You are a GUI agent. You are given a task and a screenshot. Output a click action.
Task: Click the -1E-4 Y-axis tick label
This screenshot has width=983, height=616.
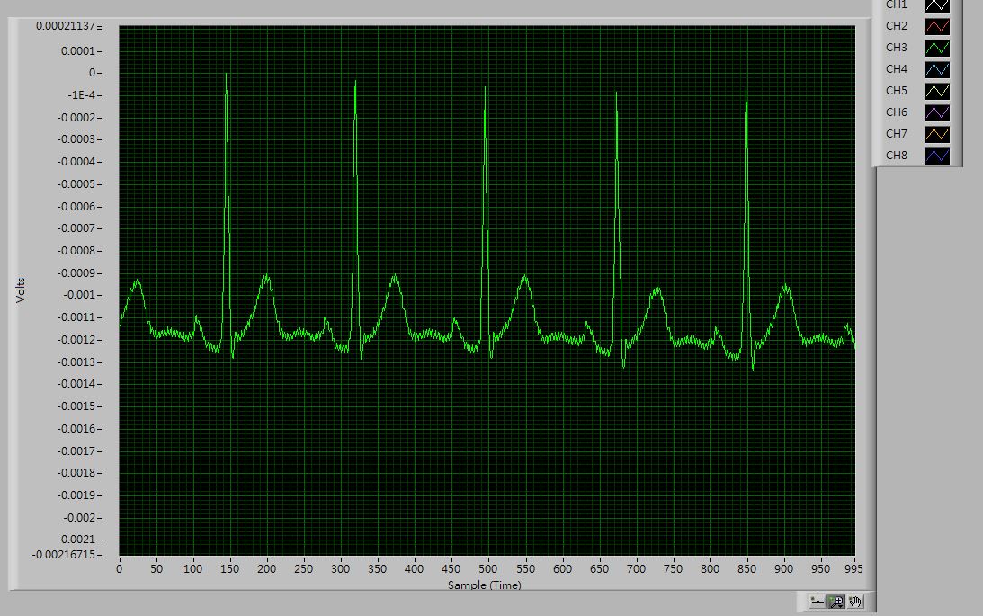coord(82,95)
